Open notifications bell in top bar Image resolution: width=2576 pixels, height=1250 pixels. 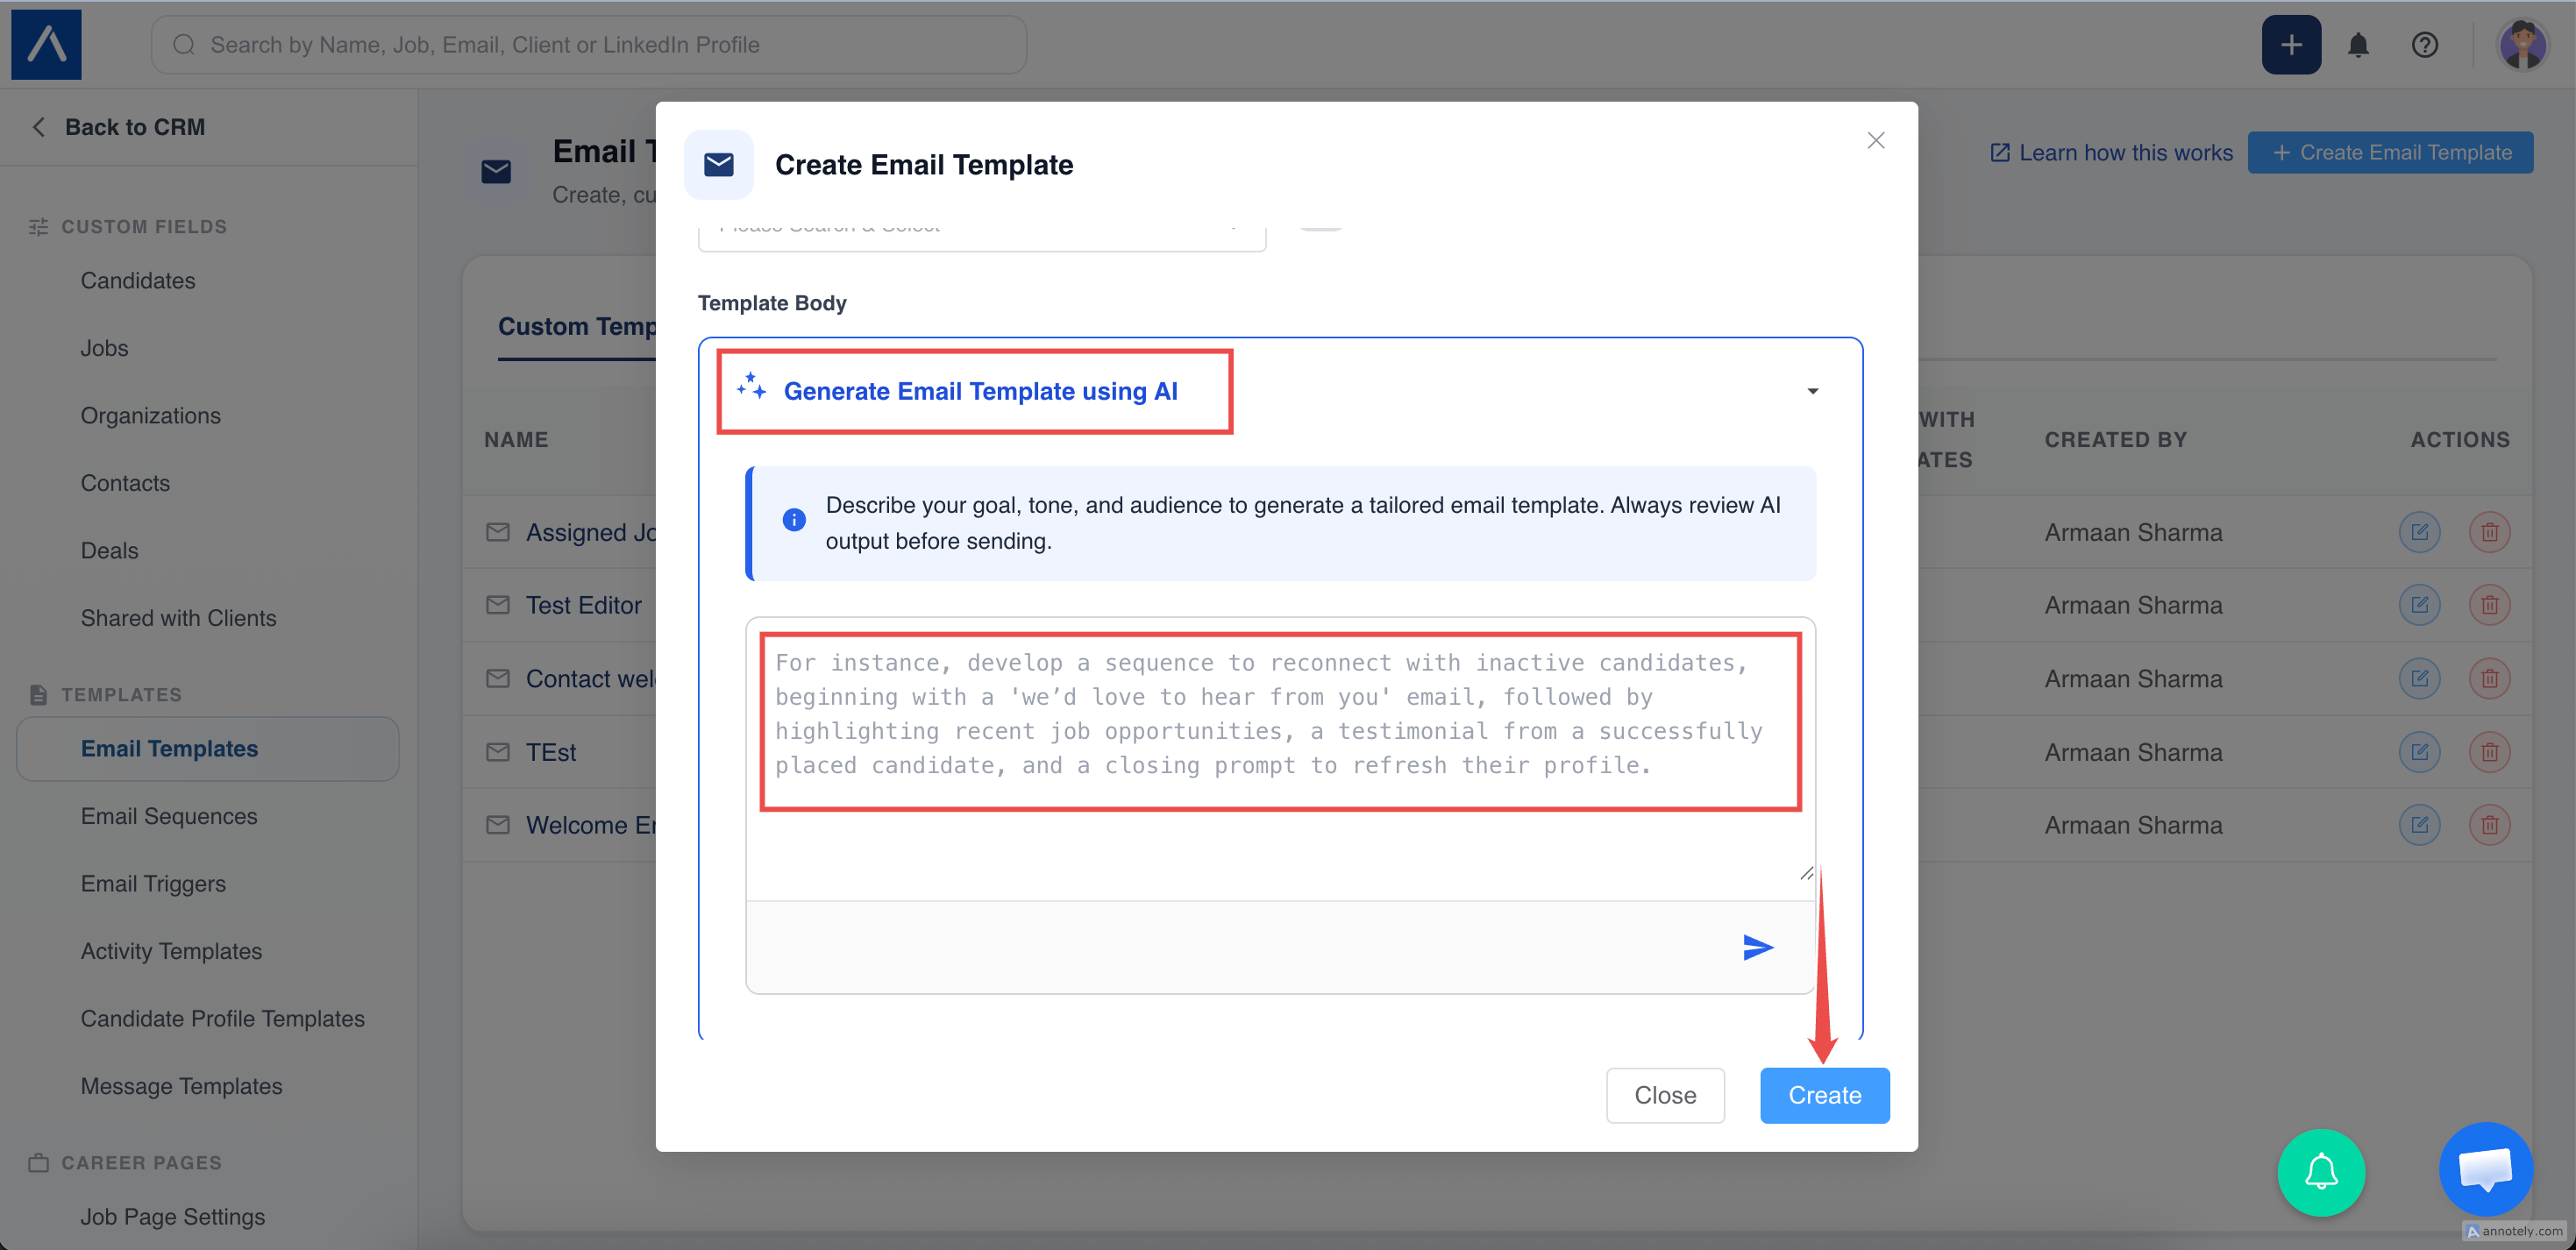tap(2358, 45)
